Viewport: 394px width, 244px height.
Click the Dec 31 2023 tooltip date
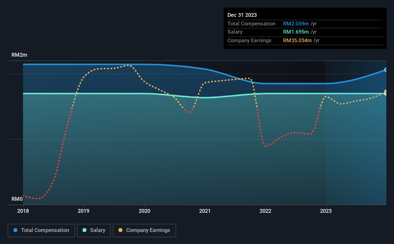tap(242, 15)
